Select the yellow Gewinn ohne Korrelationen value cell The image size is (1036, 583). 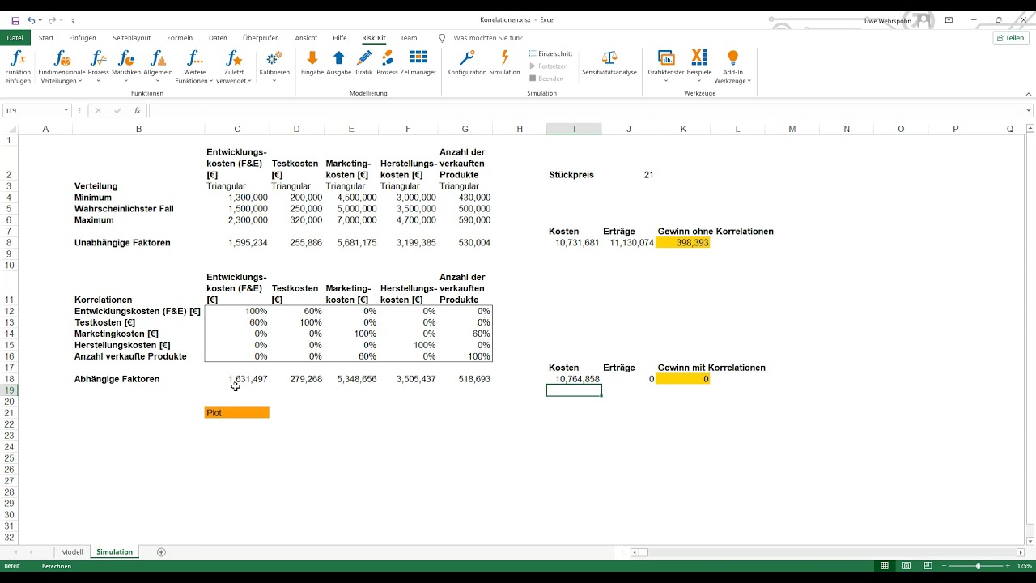tap(682, 243)
